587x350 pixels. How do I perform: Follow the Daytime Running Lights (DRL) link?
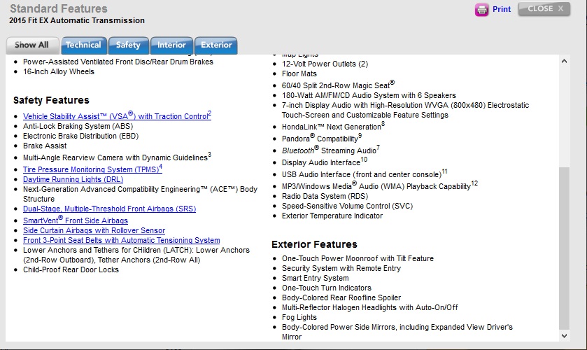coord(73,179)
